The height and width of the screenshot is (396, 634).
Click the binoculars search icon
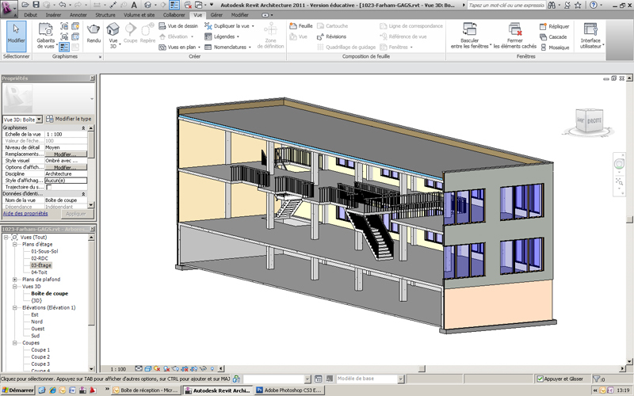coord(552,6)
